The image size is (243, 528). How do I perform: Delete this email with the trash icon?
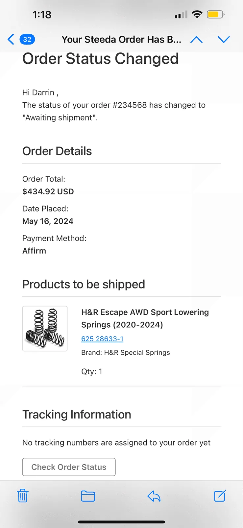point(23,496)
